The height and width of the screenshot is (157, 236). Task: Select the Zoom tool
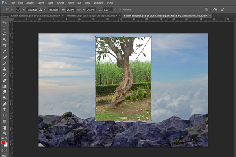4,133
